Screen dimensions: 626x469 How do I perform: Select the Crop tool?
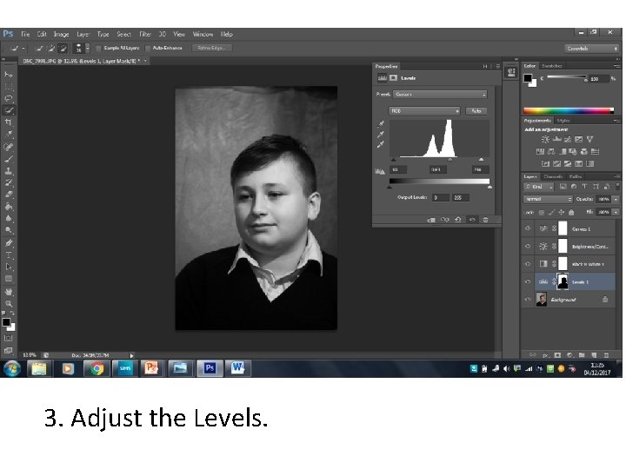pyautogui.click(x=9, y=122)
